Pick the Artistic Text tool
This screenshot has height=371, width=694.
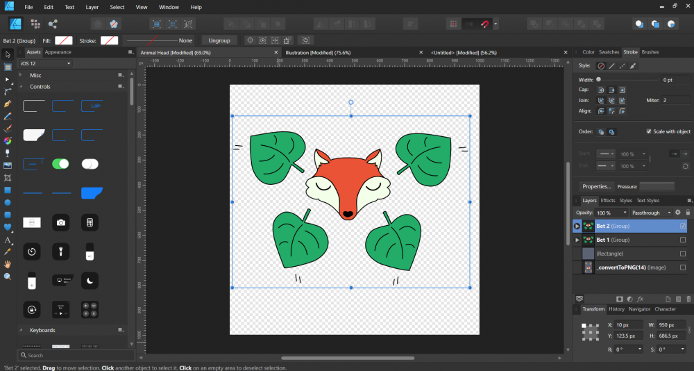pos(8,240)
